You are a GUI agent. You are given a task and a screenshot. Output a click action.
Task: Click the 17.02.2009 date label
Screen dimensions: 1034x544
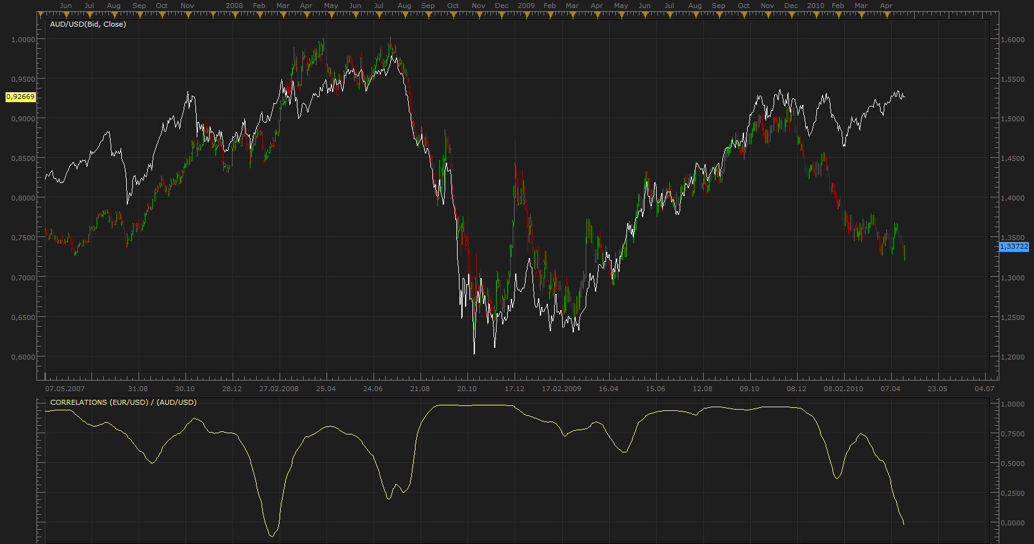562,389
